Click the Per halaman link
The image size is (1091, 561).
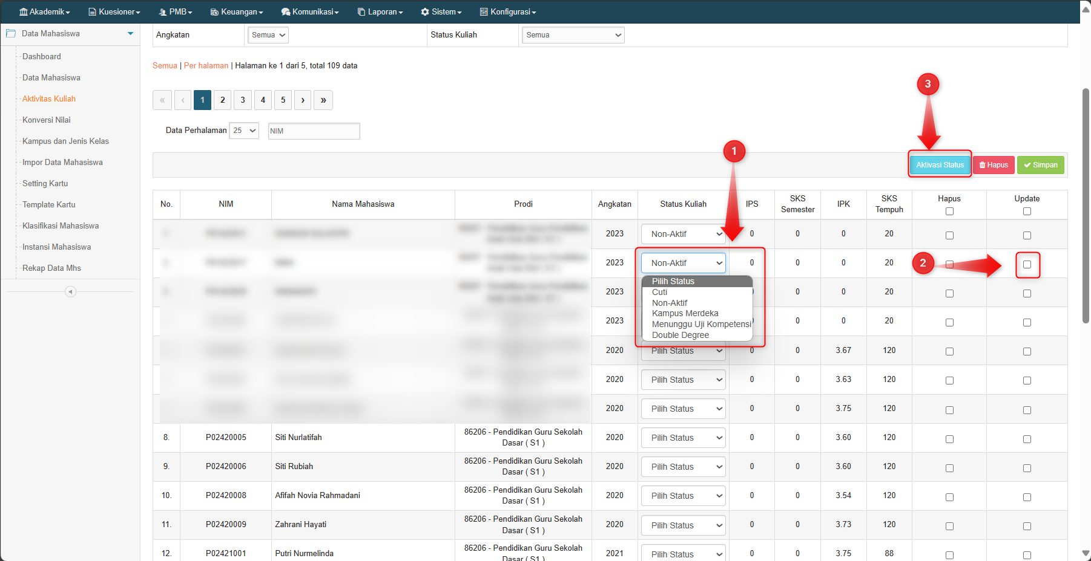click(x=206, y=66)
